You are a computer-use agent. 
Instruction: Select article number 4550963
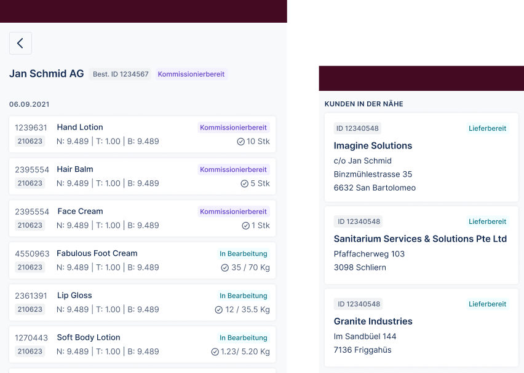click(32, 253)
